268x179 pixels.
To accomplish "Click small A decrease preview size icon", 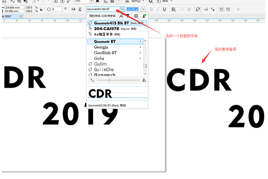I will click(x=92, y=80).
